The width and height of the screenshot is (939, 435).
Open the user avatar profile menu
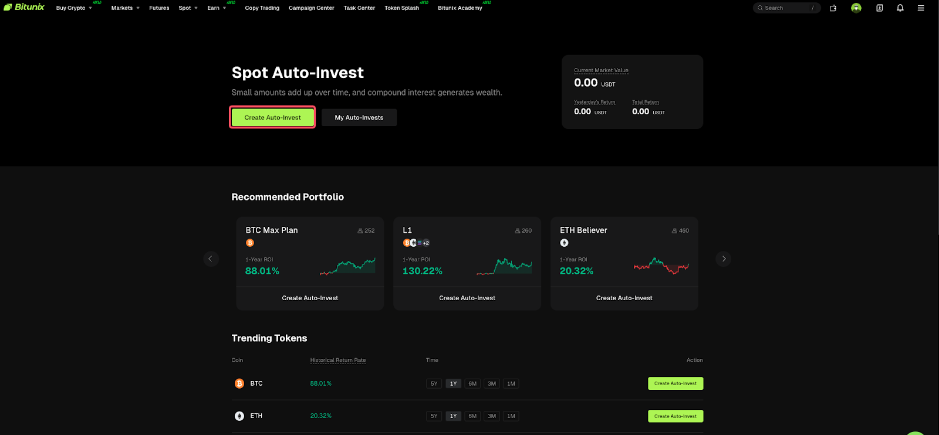[856, 8]
